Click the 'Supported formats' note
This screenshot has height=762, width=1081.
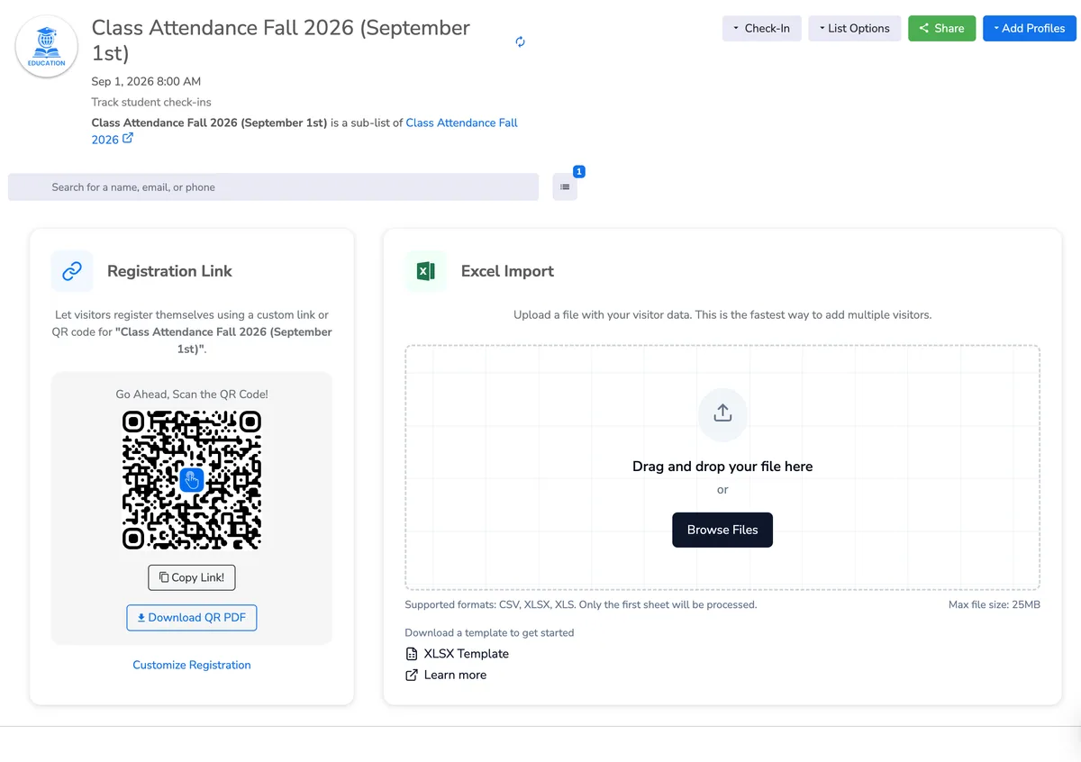(x=581, y=604)
